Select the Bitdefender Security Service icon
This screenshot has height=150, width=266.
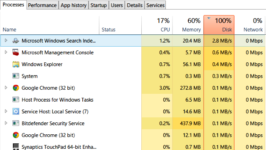(16, 123)
